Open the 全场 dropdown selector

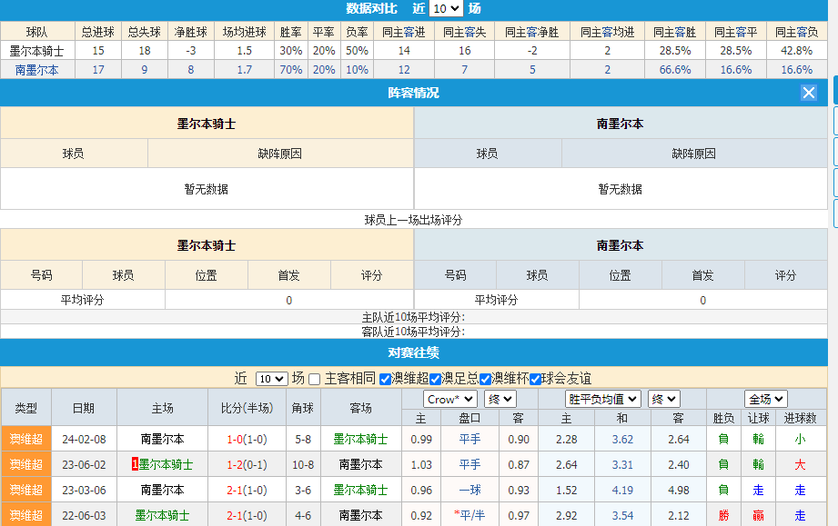(765, 399)
